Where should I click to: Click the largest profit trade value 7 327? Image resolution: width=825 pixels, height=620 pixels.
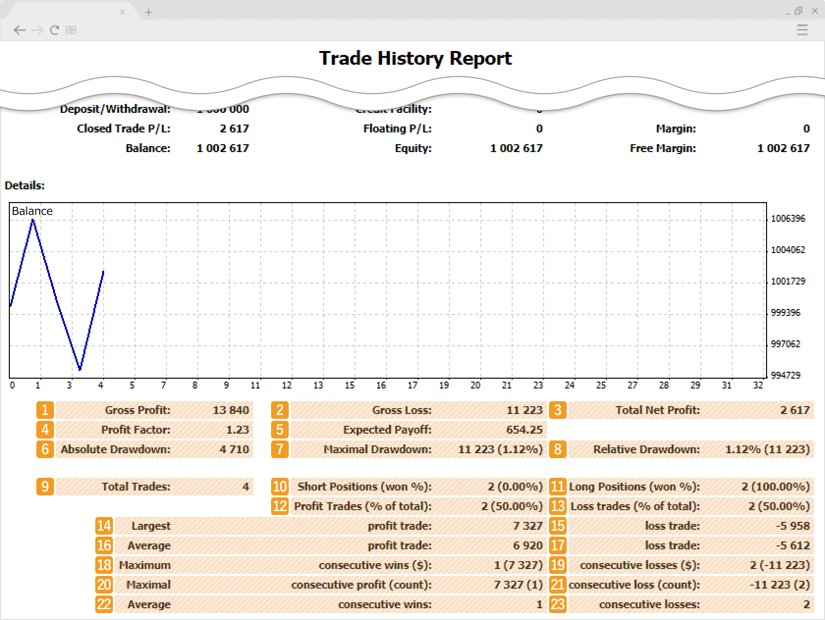click(x=528, y=526)
